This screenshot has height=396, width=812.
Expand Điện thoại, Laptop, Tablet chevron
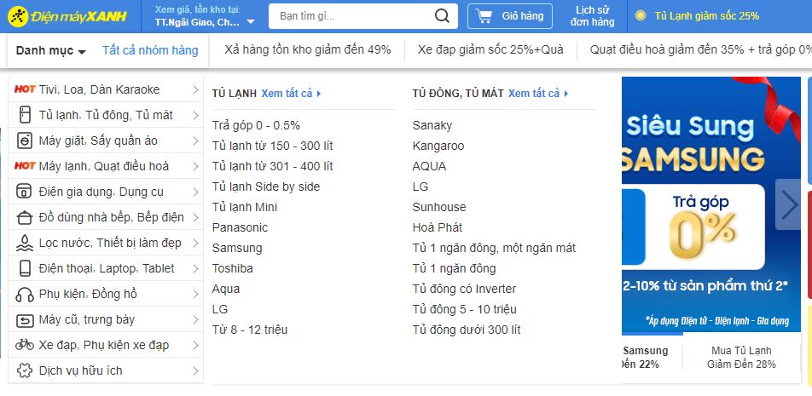click(x=195, y=268)
